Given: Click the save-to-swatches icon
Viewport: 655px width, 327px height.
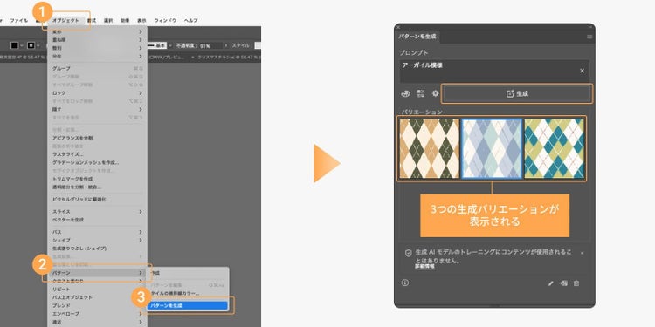Looking at the screenshot, I should [563, 283].
